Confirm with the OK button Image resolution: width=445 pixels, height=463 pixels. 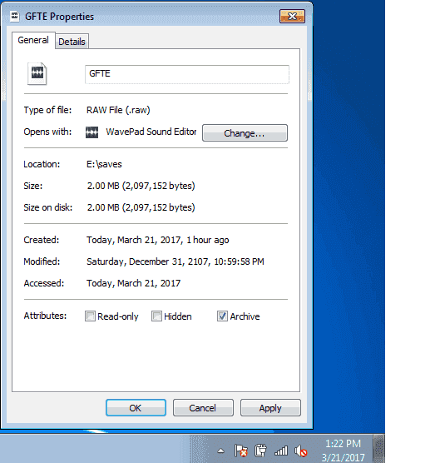[x=136, y=408]
